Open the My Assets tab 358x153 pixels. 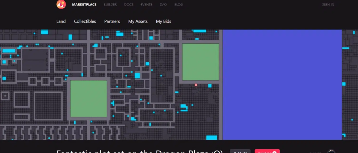coord(138,21)
